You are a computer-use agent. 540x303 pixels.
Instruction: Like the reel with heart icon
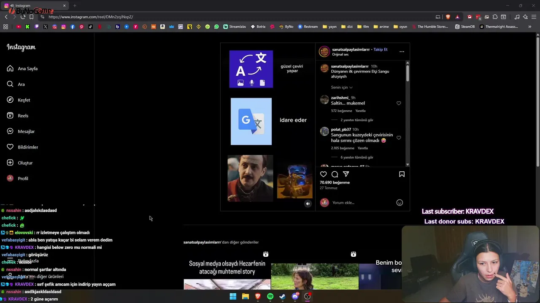pos(323,174)
